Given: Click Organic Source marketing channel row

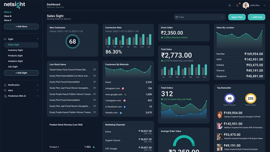Looking at the screenshot, I should pyautogui.click(x=129, y=141).
